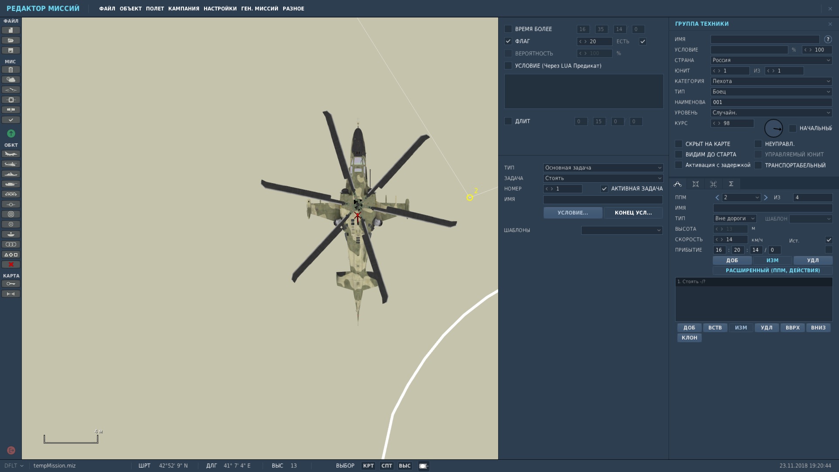Toggle the status bar switch icon
The width and height of the screenshot is (839, 472).
click(x=423, y=466)
